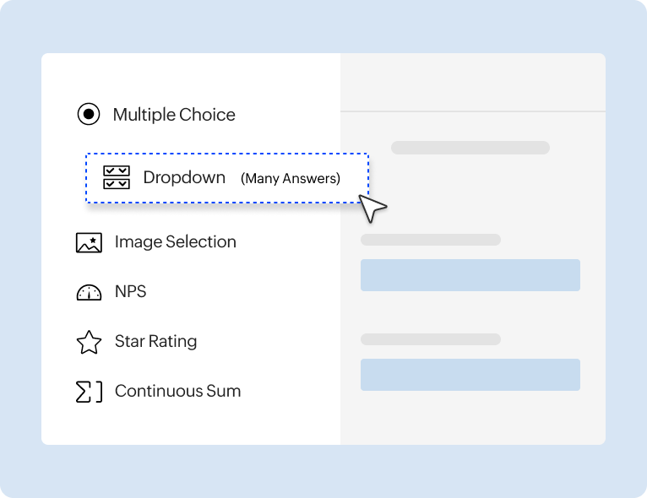Click the Star Rating star icon
The image size is (647, 498).
coord(89,342)
